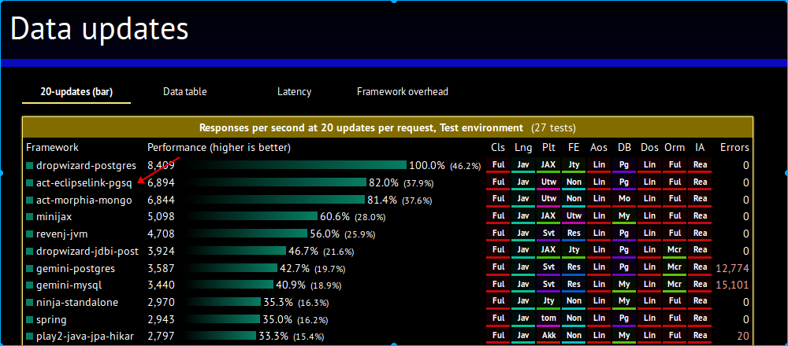
Task: Click the tom platform tag for spring
Action: tap(548, 319)
